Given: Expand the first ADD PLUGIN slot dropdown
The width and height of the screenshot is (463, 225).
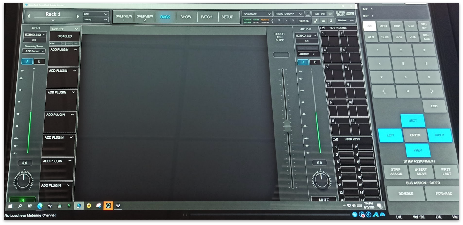Looking at the screenshot, I should [75, 50].
